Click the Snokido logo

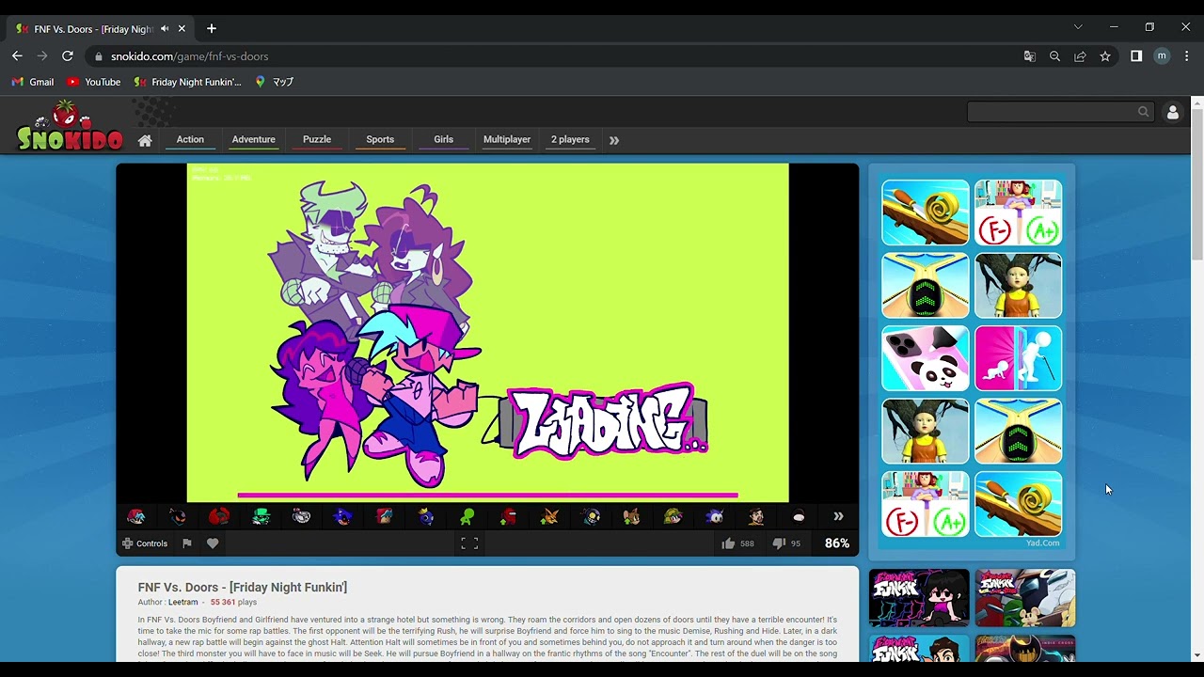coord(70,127)
